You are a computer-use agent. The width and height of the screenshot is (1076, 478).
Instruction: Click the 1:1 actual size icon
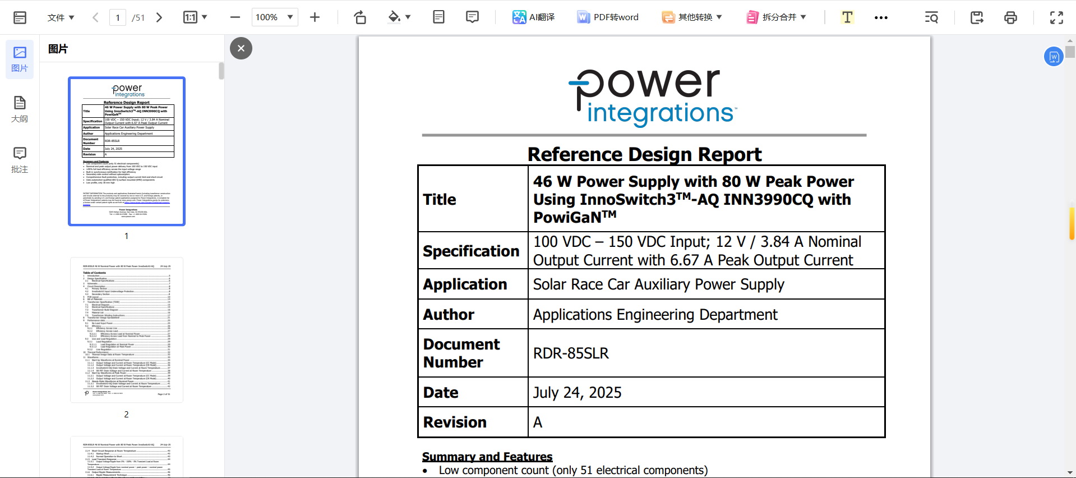click(190, 17)
